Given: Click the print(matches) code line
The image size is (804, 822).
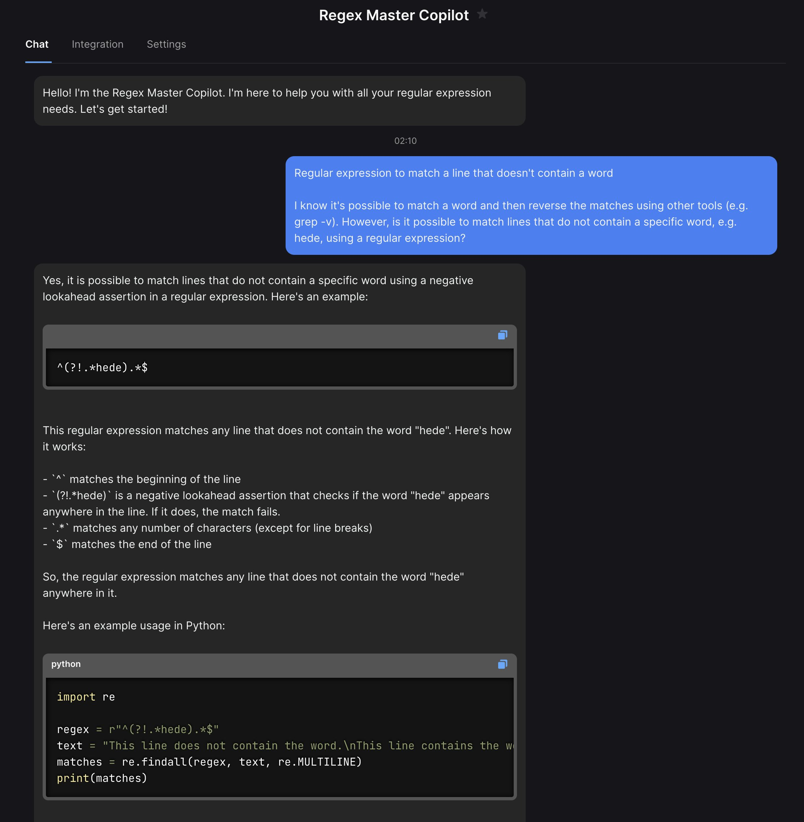Looking at the screenshot, I should coord(102,779).
